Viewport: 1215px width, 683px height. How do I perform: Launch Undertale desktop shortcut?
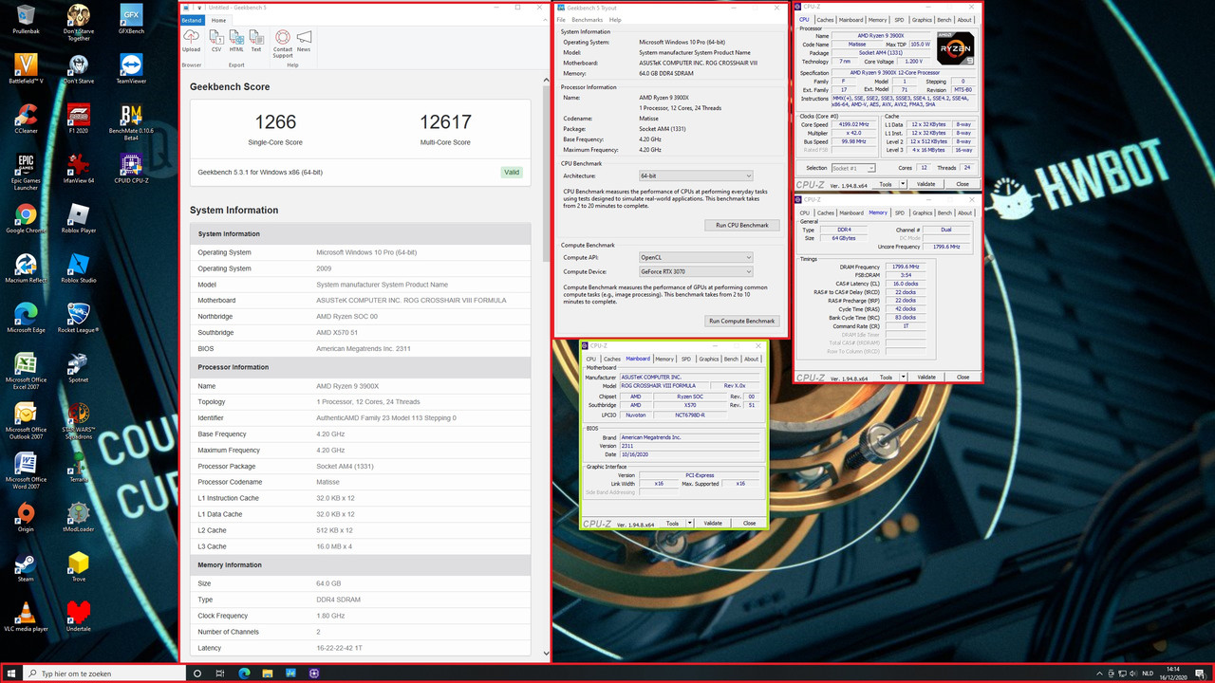[79, 617]
